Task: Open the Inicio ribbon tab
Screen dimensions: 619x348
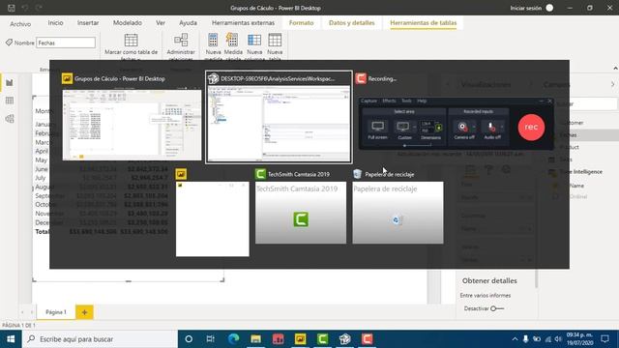Action: click(56, 23)
